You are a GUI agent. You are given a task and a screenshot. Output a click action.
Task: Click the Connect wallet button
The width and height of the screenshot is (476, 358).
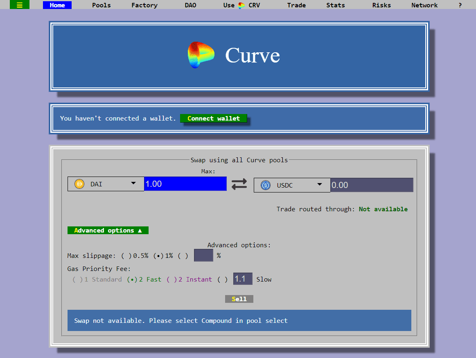(x=213, y=118)
